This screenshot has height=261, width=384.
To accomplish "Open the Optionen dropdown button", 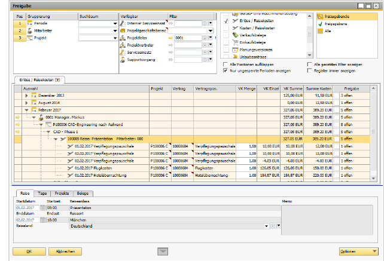I will point(358,251).
